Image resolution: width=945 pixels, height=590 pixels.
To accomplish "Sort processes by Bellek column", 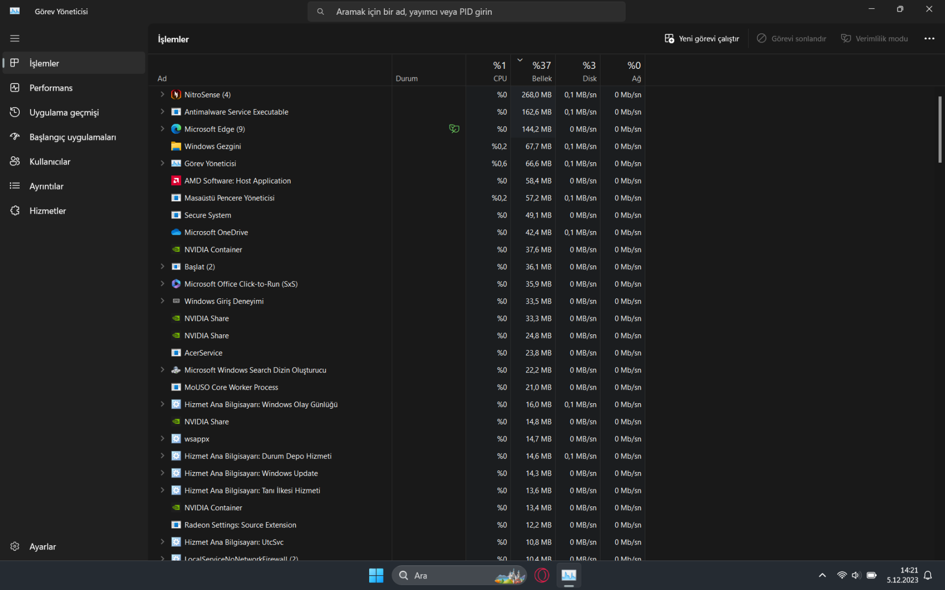I will (x=533, y=70).
